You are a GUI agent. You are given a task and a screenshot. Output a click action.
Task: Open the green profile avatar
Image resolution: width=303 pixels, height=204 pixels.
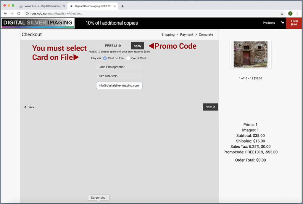290,14
